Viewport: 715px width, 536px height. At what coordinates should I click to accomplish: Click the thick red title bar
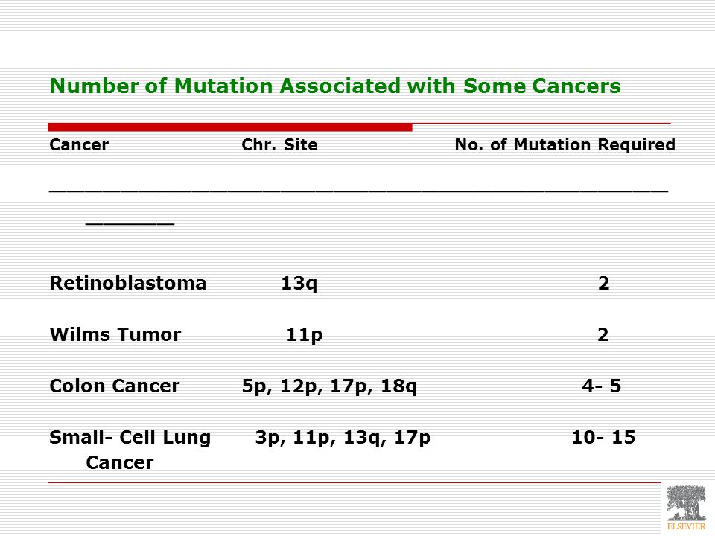point(230,127)
